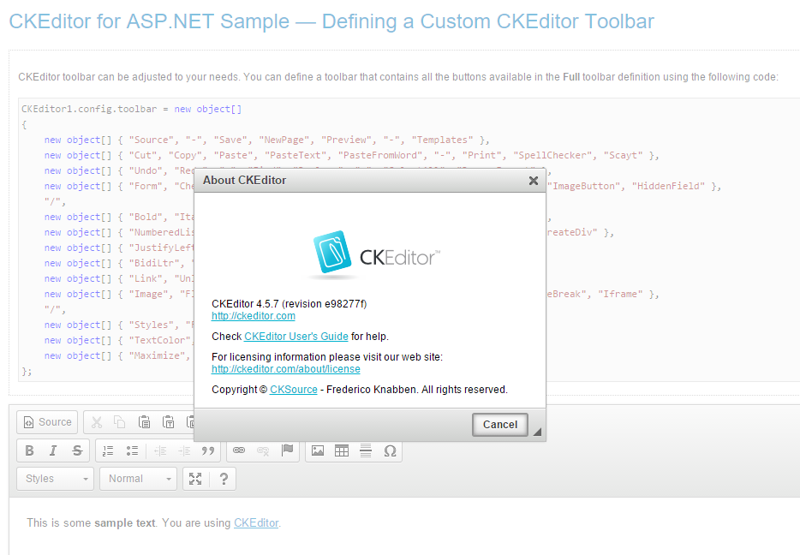Image resolution: width=800 pixels, height=555 pixels.
Task: Click the 'CKEditor 4.5.7 (revision e98277f)' text
Action: [290, 304]
